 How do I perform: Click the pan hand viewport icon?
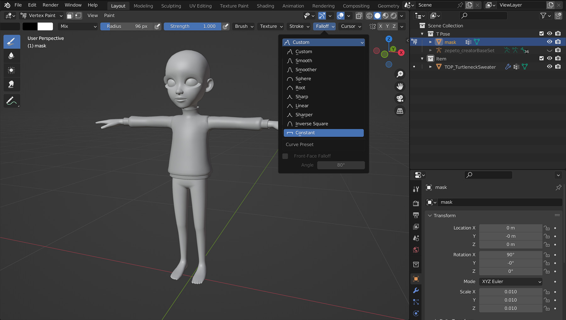[x=400, y=86]
